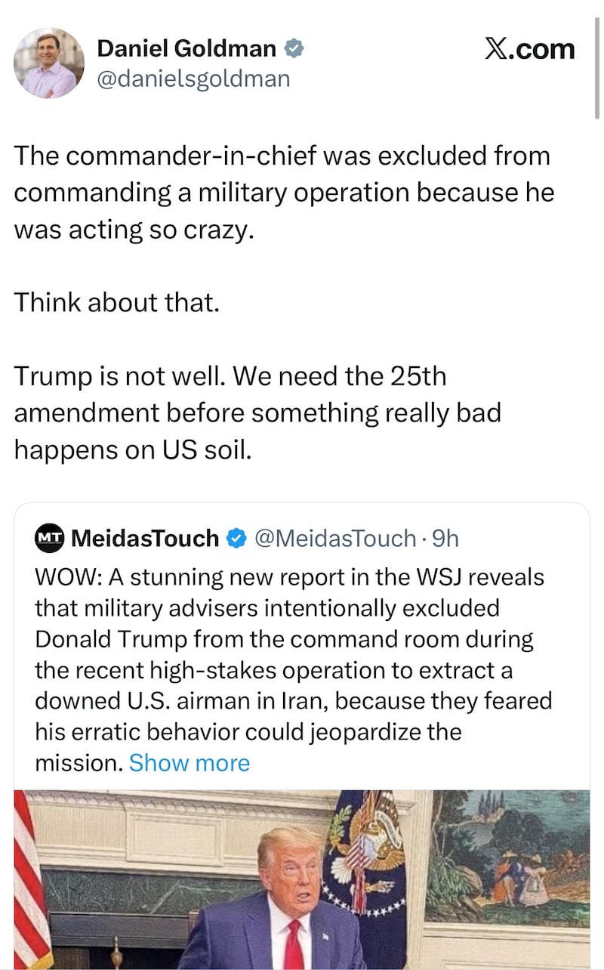
Task: Open the embedded photo of Trump
Action: coord(302,876)
